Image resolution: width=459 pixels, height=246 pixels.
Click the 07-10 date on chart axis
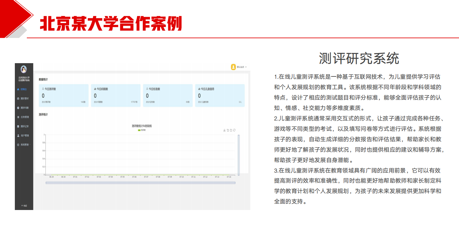coord(182,177)
